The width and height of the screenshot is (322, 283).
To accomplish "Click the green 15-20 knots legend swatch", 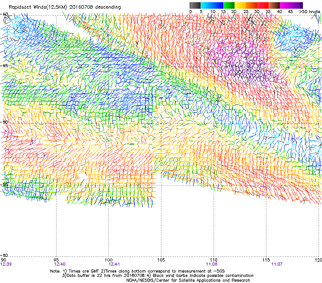I will [x=229, y=5].
